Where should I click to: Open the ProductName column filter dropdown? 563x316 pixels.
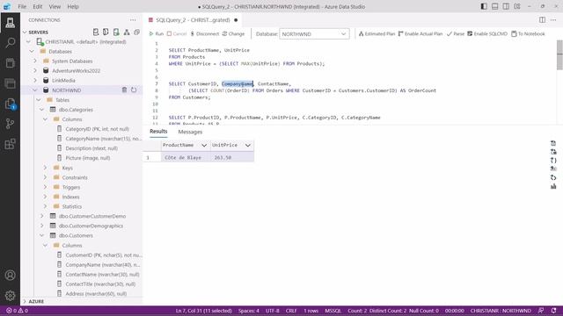[204, 145]
